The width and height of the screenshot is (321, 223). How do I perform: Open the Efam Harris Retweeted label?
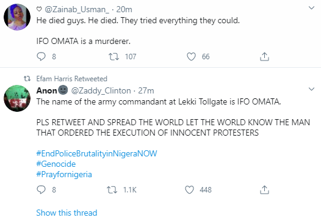tap(71, 79)
